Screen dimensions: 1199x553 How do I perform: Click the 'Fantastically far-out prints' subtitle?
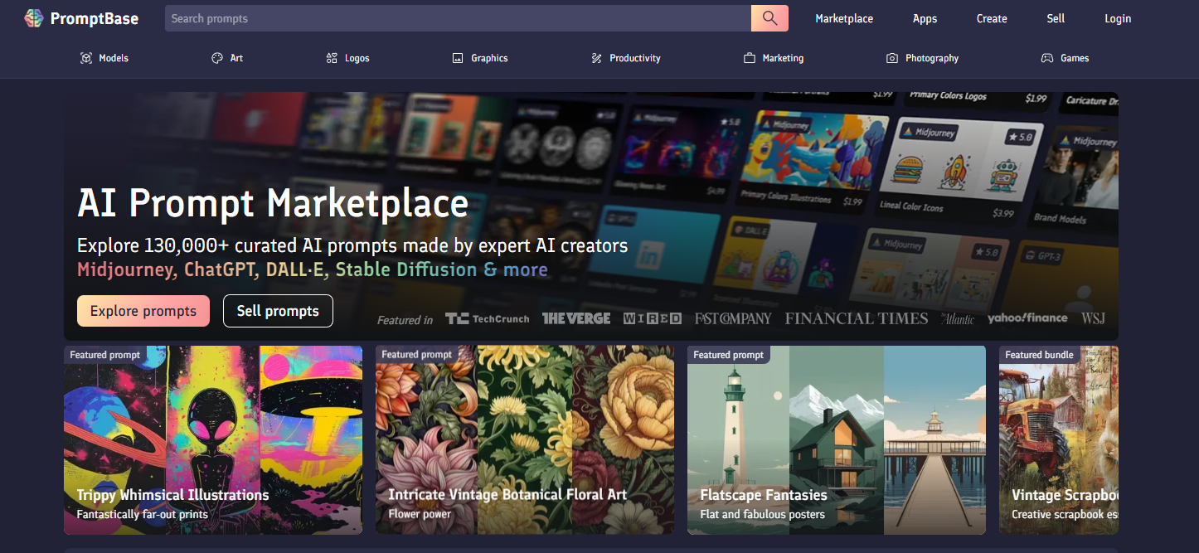point(143,514)
